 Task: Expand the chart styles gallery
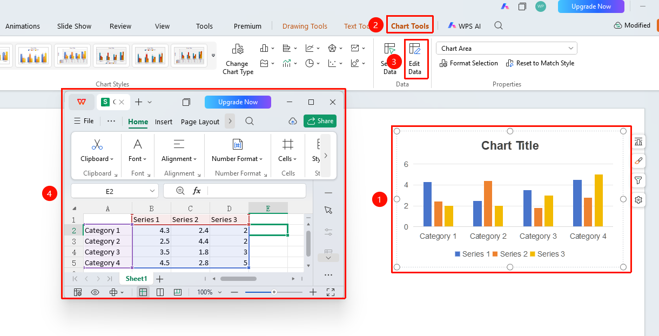click(213, 56)
